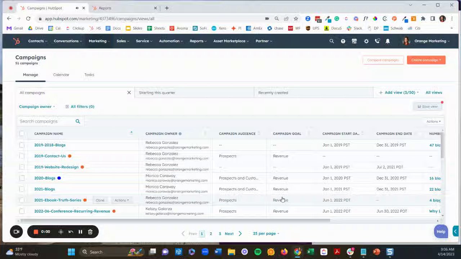461x259 pixels.
Task: Open the recorder grid options icon
Action: point(61,232)
